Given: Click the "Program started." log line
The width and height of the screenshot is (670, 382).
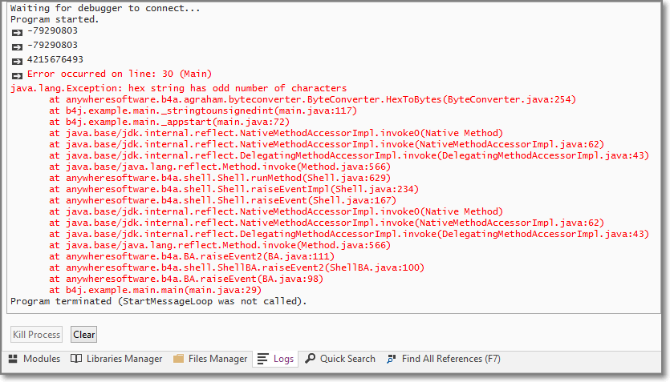Looking at the screenshot, I should [x=55, y=19].
